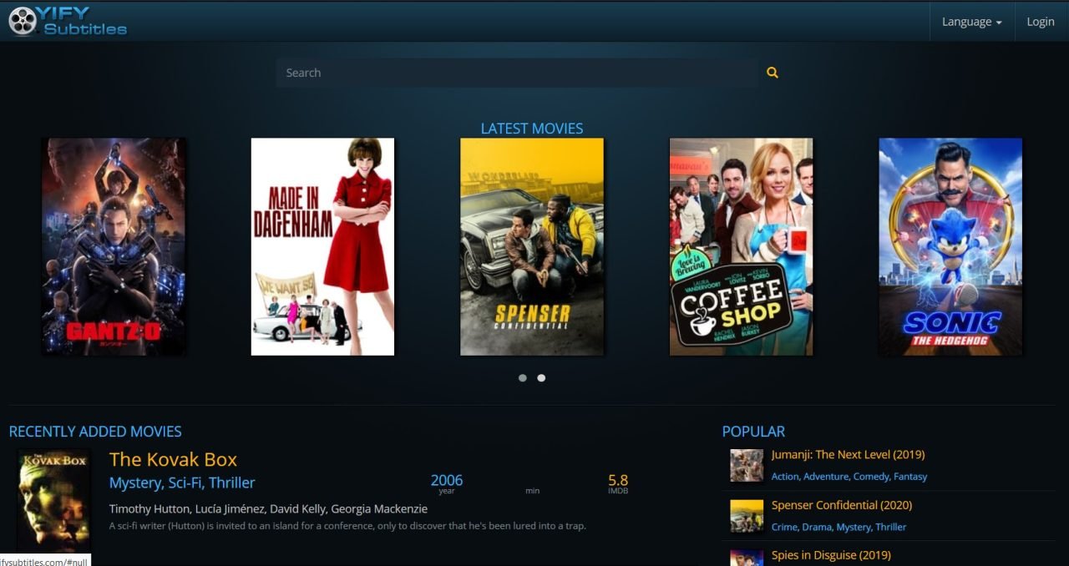Click the Spenser Confidential popular list thumbnail
The width and height of the screenshot is (1069, 566).
click(747, 516)
